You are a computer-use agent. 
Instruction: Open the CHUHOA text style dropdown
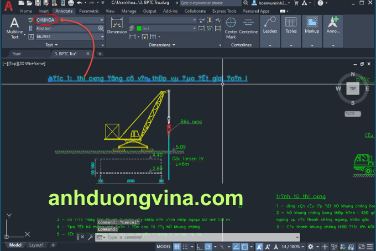[x=102, y=20]
